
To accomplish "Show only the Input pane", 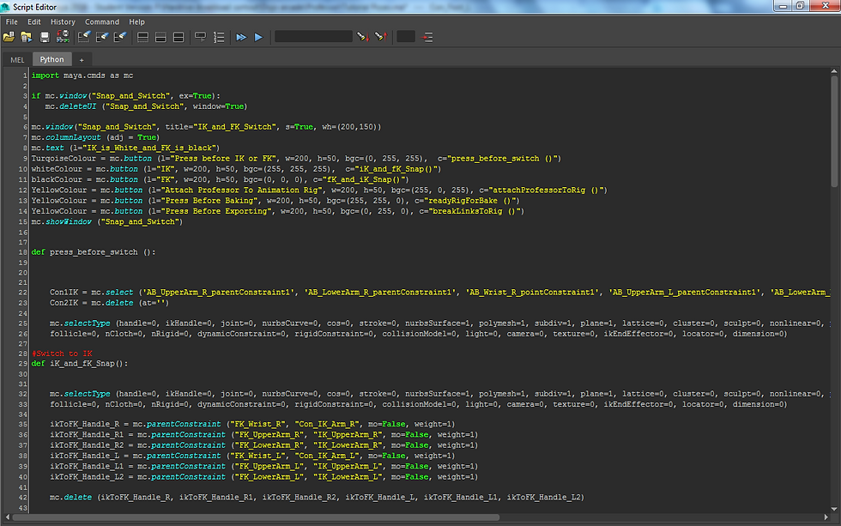I will click(x=160, y=37).
